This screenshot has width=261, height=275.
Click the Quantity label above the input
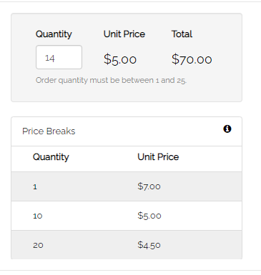54,34
